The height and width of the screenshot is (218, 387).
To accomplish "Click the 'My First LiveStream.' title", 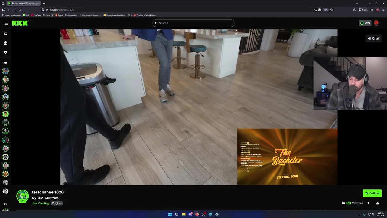I will pyautogui.click(x=45, y=198).
